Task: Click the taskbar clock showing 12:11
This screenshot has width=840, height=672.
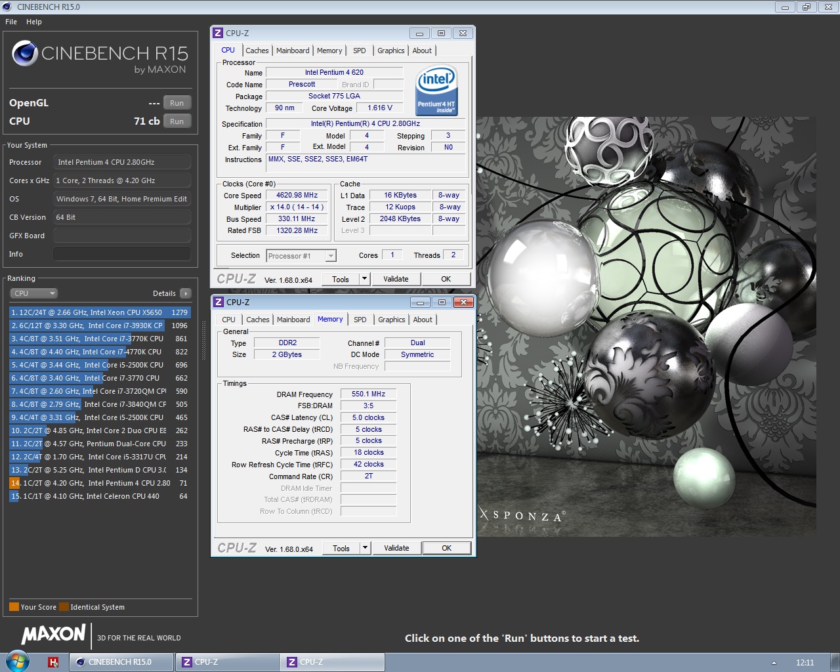Action: 805,663
